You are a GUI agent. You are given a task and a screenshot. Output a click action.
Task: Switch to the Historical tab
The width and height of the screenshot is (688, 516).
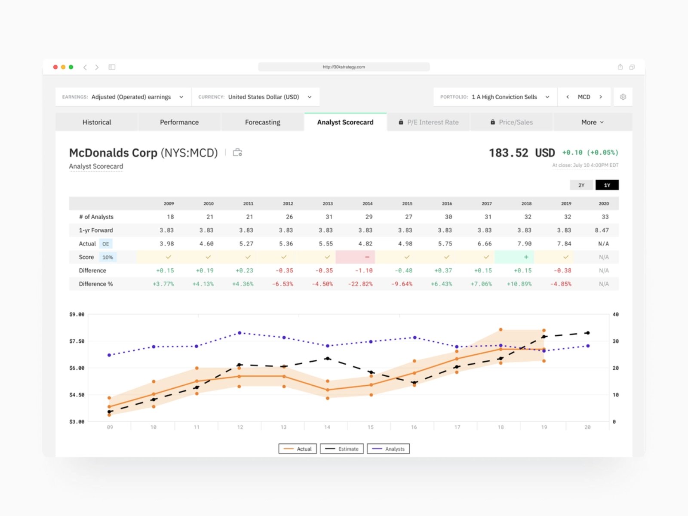(x=97, y=122)
